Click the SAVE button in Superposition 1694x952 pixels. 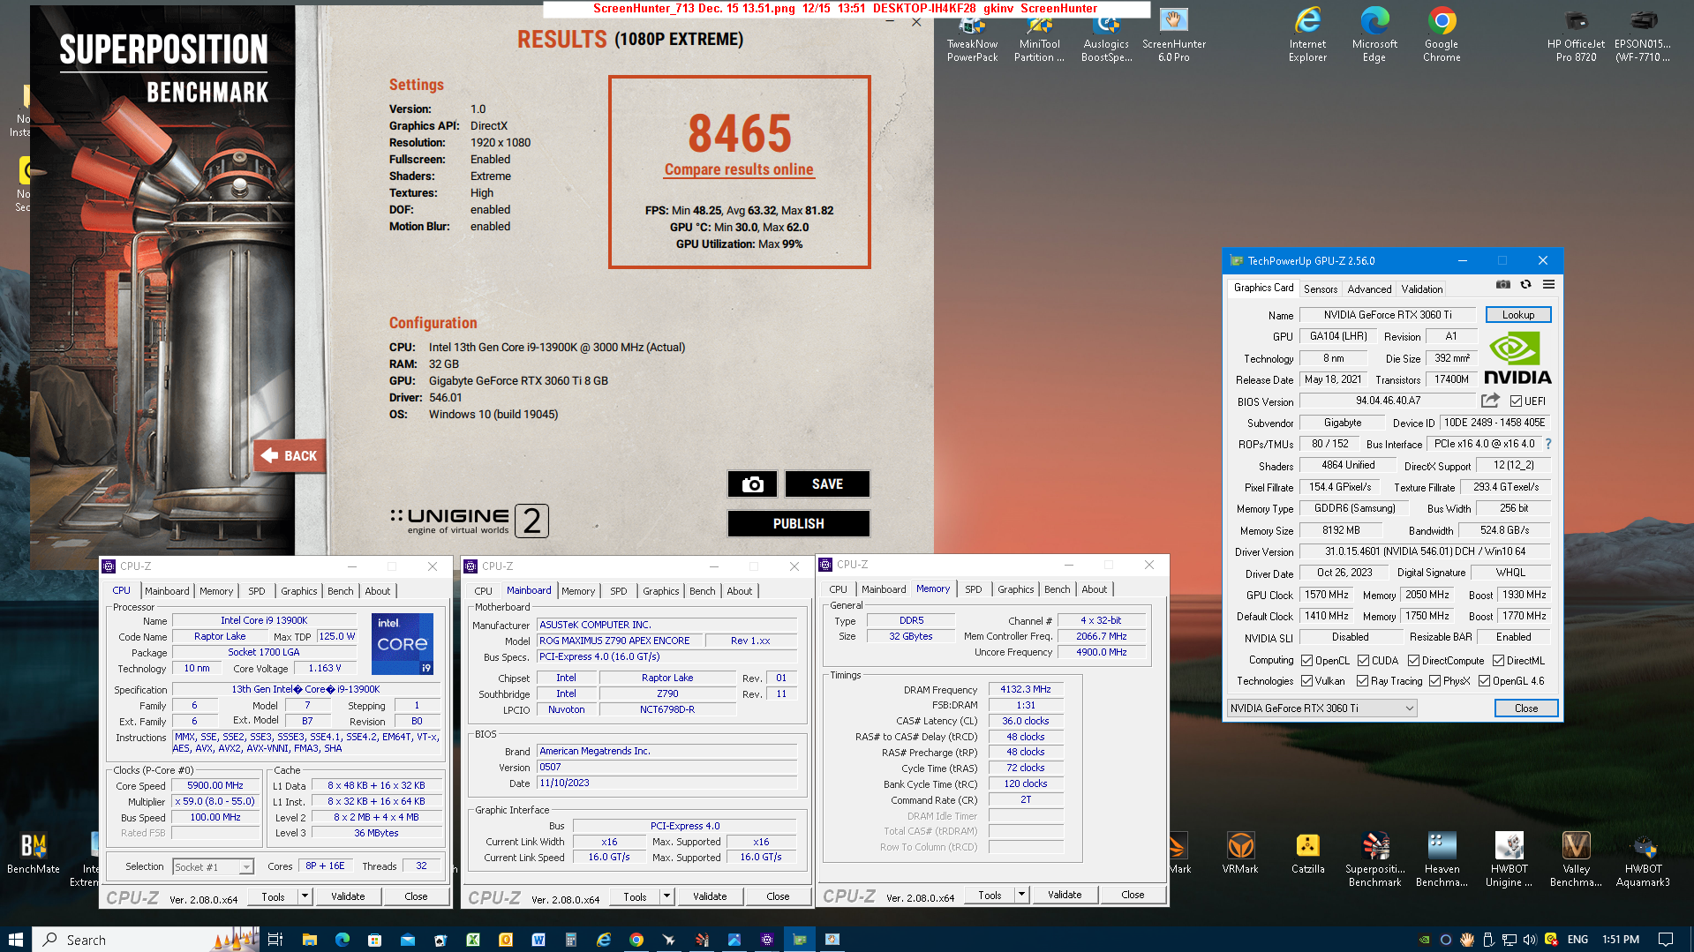click(827, 483)
